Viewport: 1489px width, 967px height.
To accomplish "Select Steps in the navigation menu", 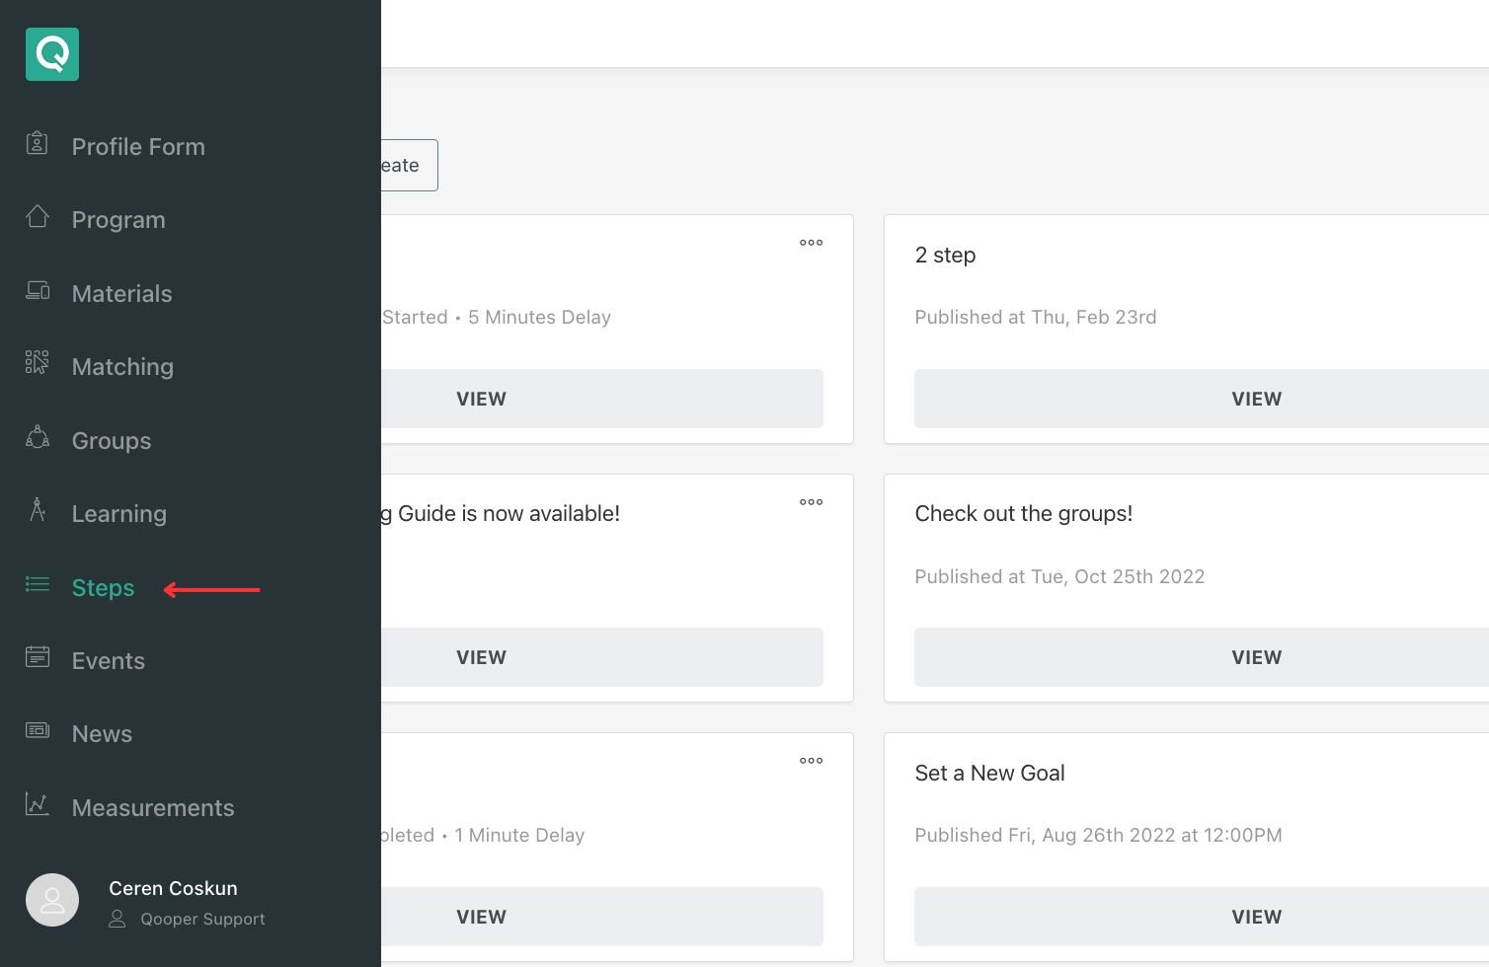I will [x=103, y=587].
